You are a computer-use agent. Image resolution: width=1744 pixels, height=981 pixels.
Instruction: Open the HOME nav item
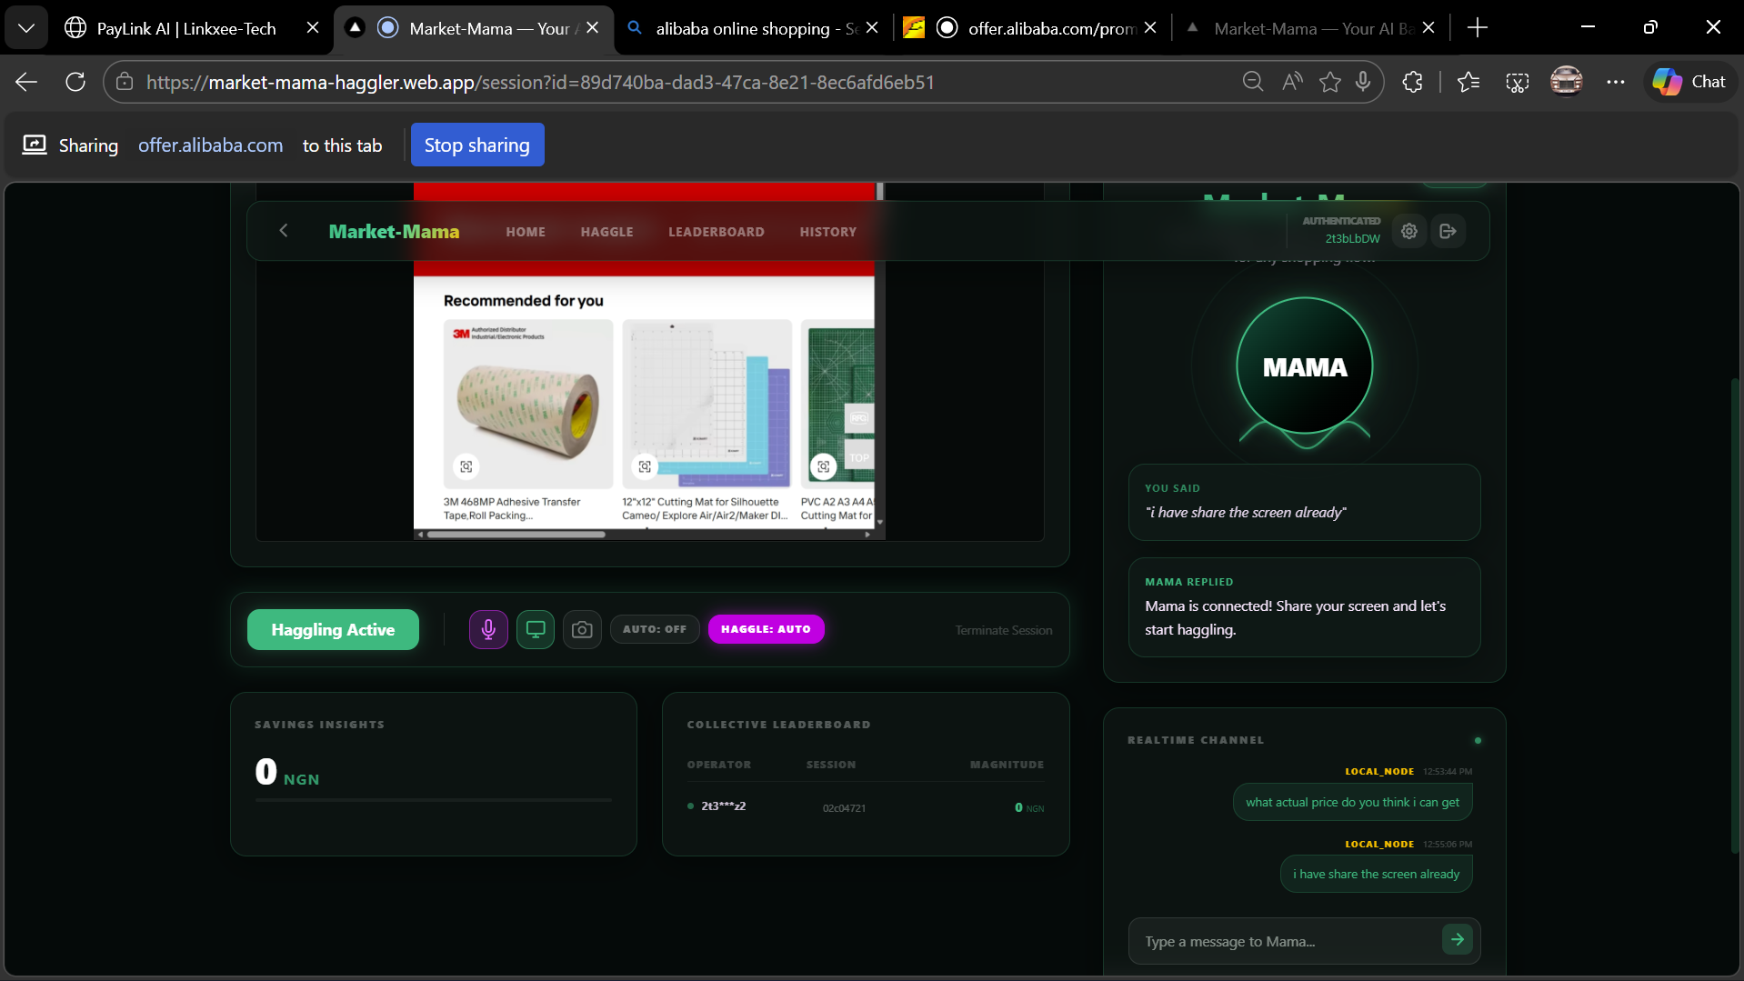[526, 232]
